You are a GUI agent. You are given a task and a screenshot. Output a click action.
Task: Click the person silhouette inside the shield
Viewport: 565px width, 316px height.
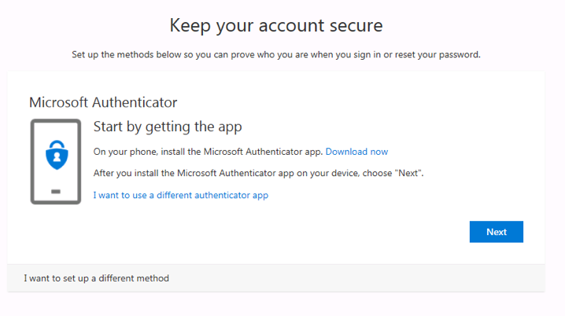point(55,156)
